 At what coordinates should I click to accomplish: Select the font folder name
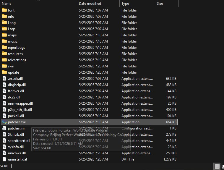tap(11, 10)
